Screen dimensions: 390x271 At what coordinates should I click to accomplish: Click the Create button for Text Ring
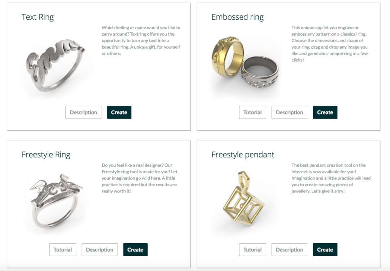(119, 112)
